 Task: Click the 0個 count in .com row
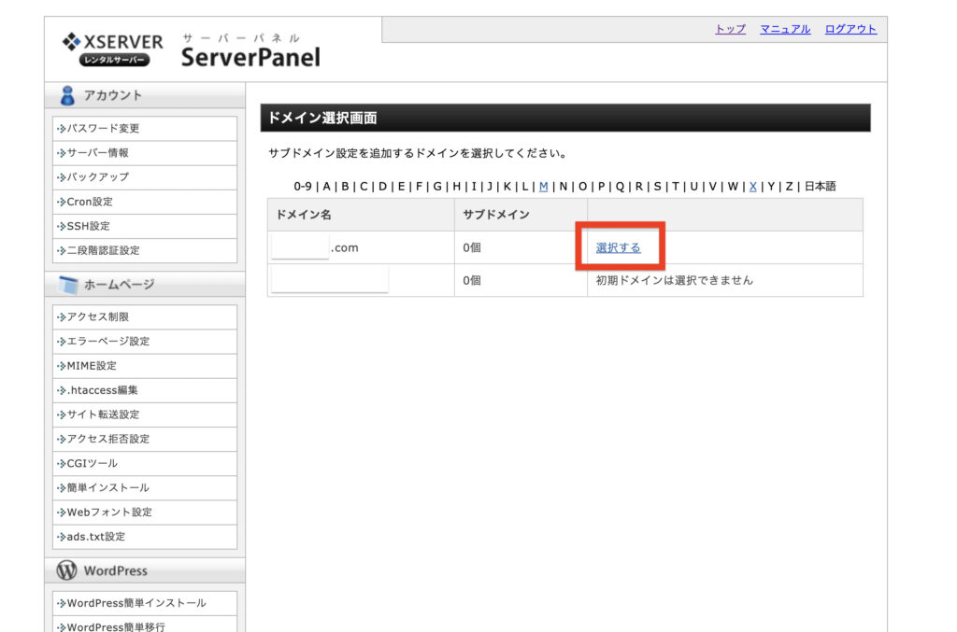point(472,247)
